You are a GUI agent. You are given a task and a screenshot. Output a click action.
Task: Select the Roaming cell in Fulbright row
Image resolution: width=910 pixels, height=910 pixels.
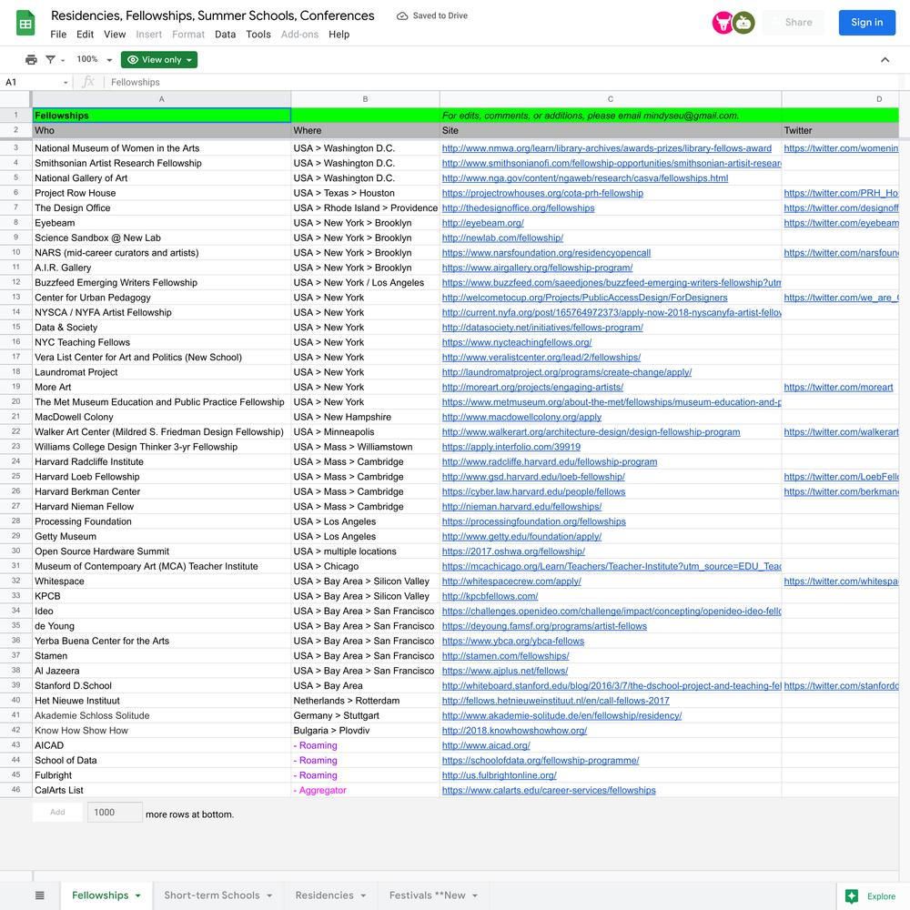365,775
